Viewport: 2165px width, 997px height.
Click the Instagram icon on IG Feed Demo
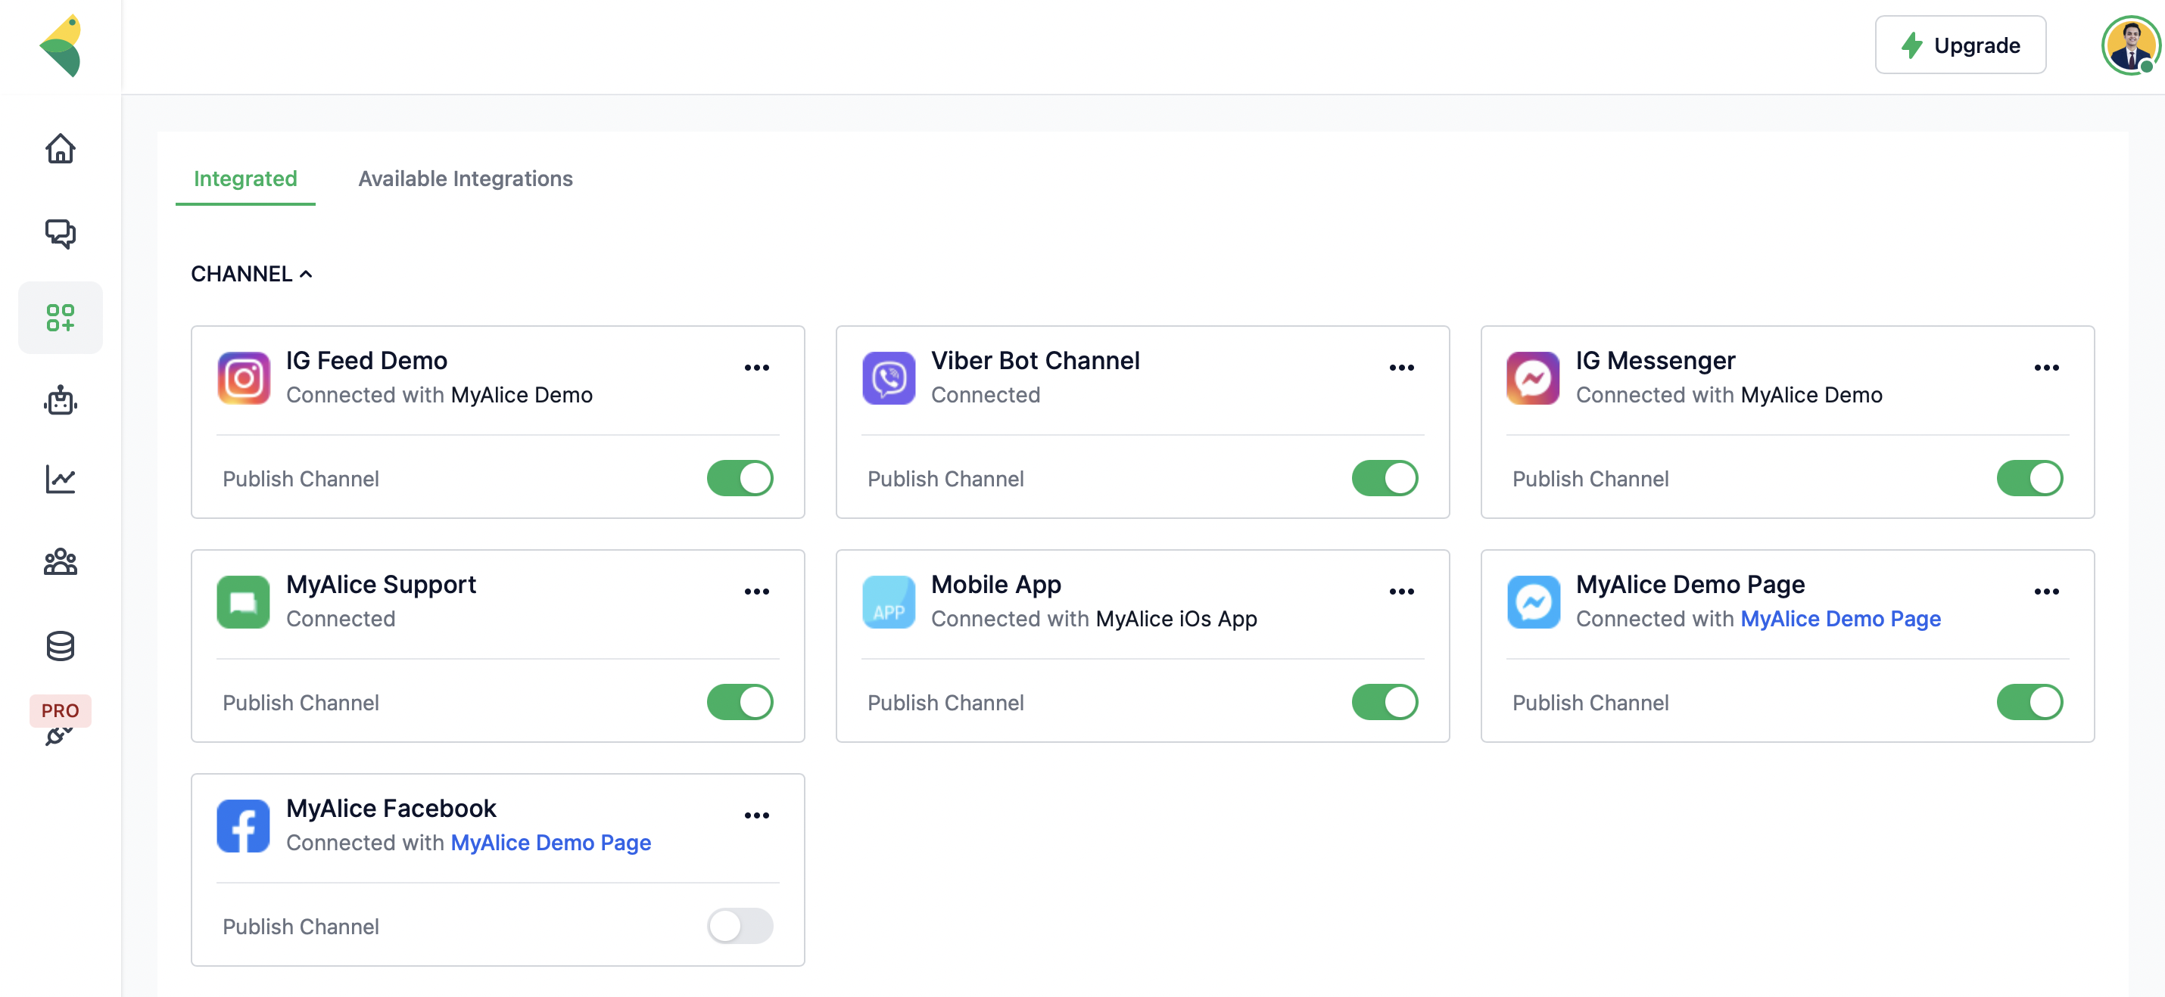[x=244, y=378]
